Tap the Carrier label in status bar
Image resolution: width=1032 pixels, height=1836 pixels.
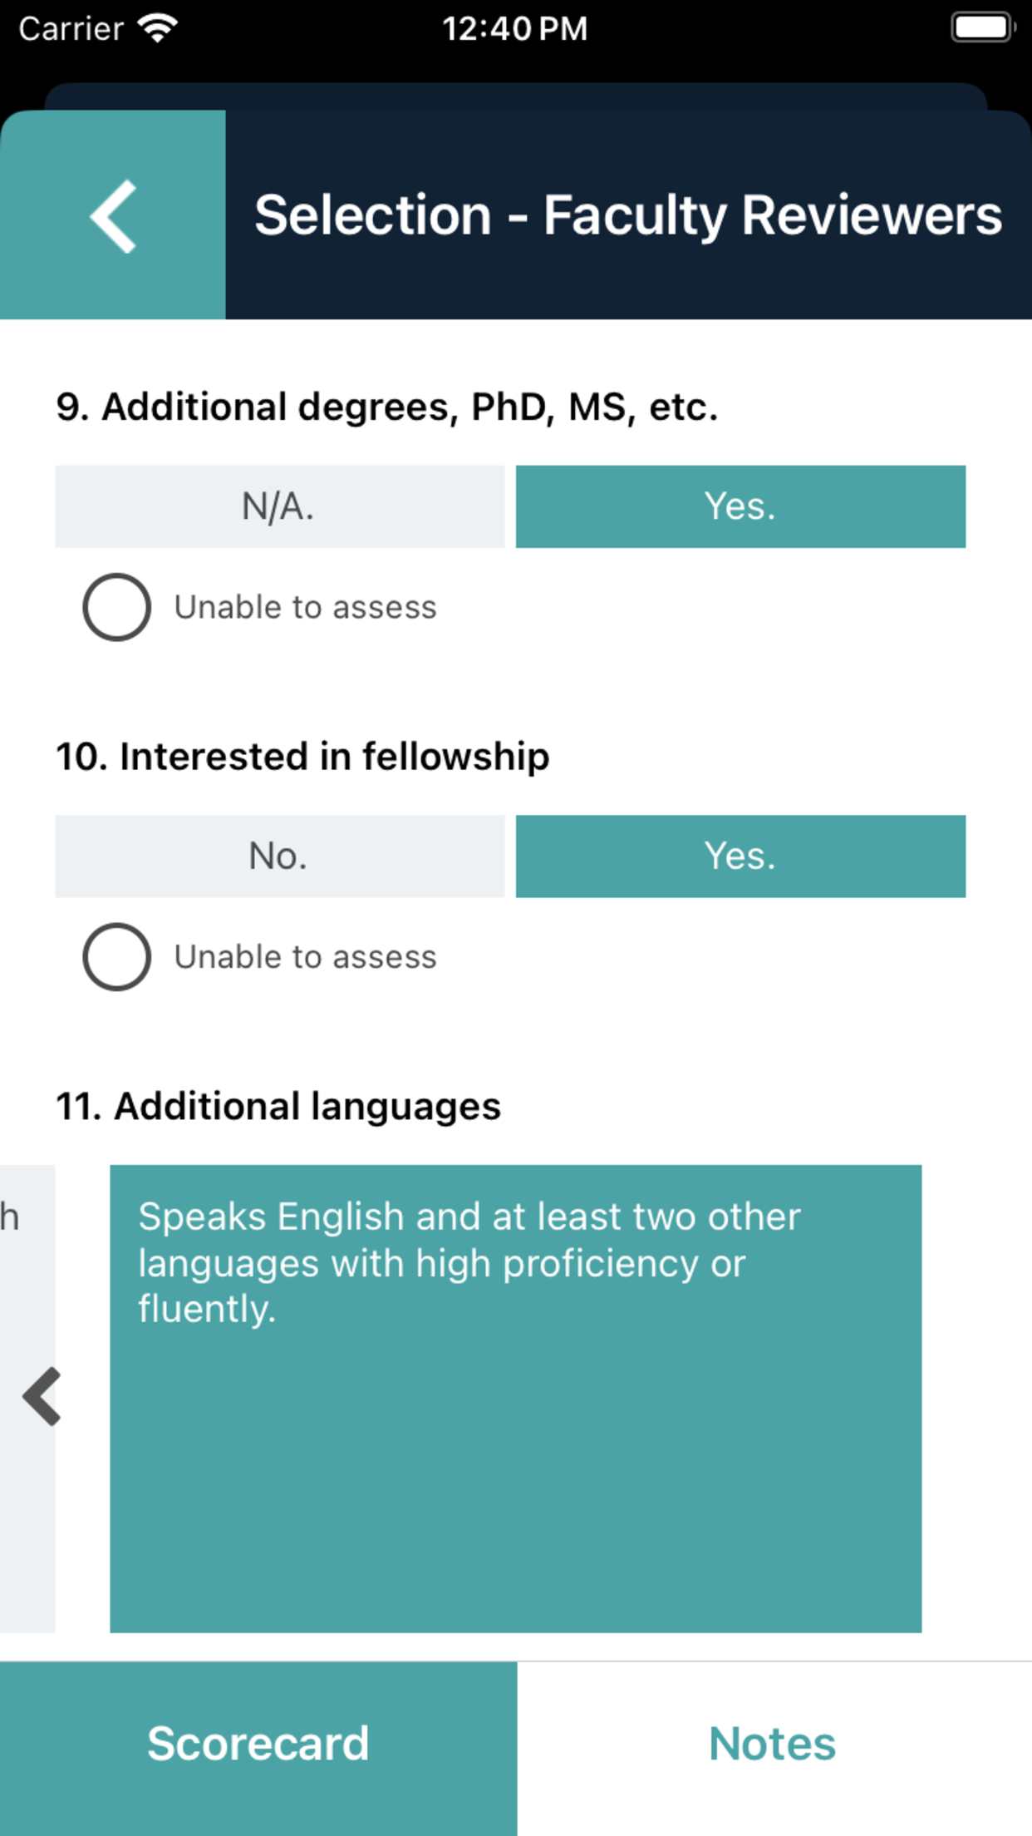click(71, 28)
